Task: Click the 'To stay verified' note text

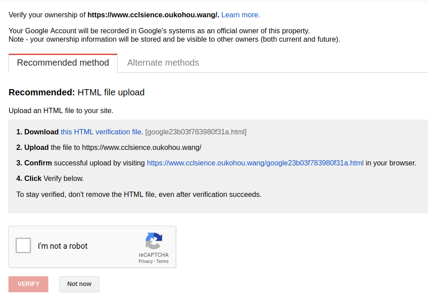Action: tap(139, 194)
